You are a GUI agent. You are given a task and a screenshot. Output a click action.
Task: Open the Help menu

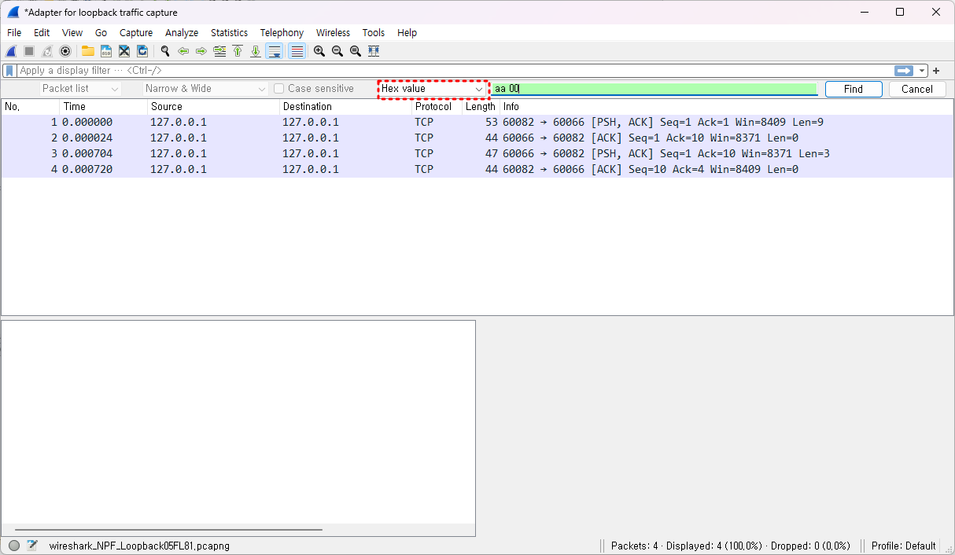[407, 33]
